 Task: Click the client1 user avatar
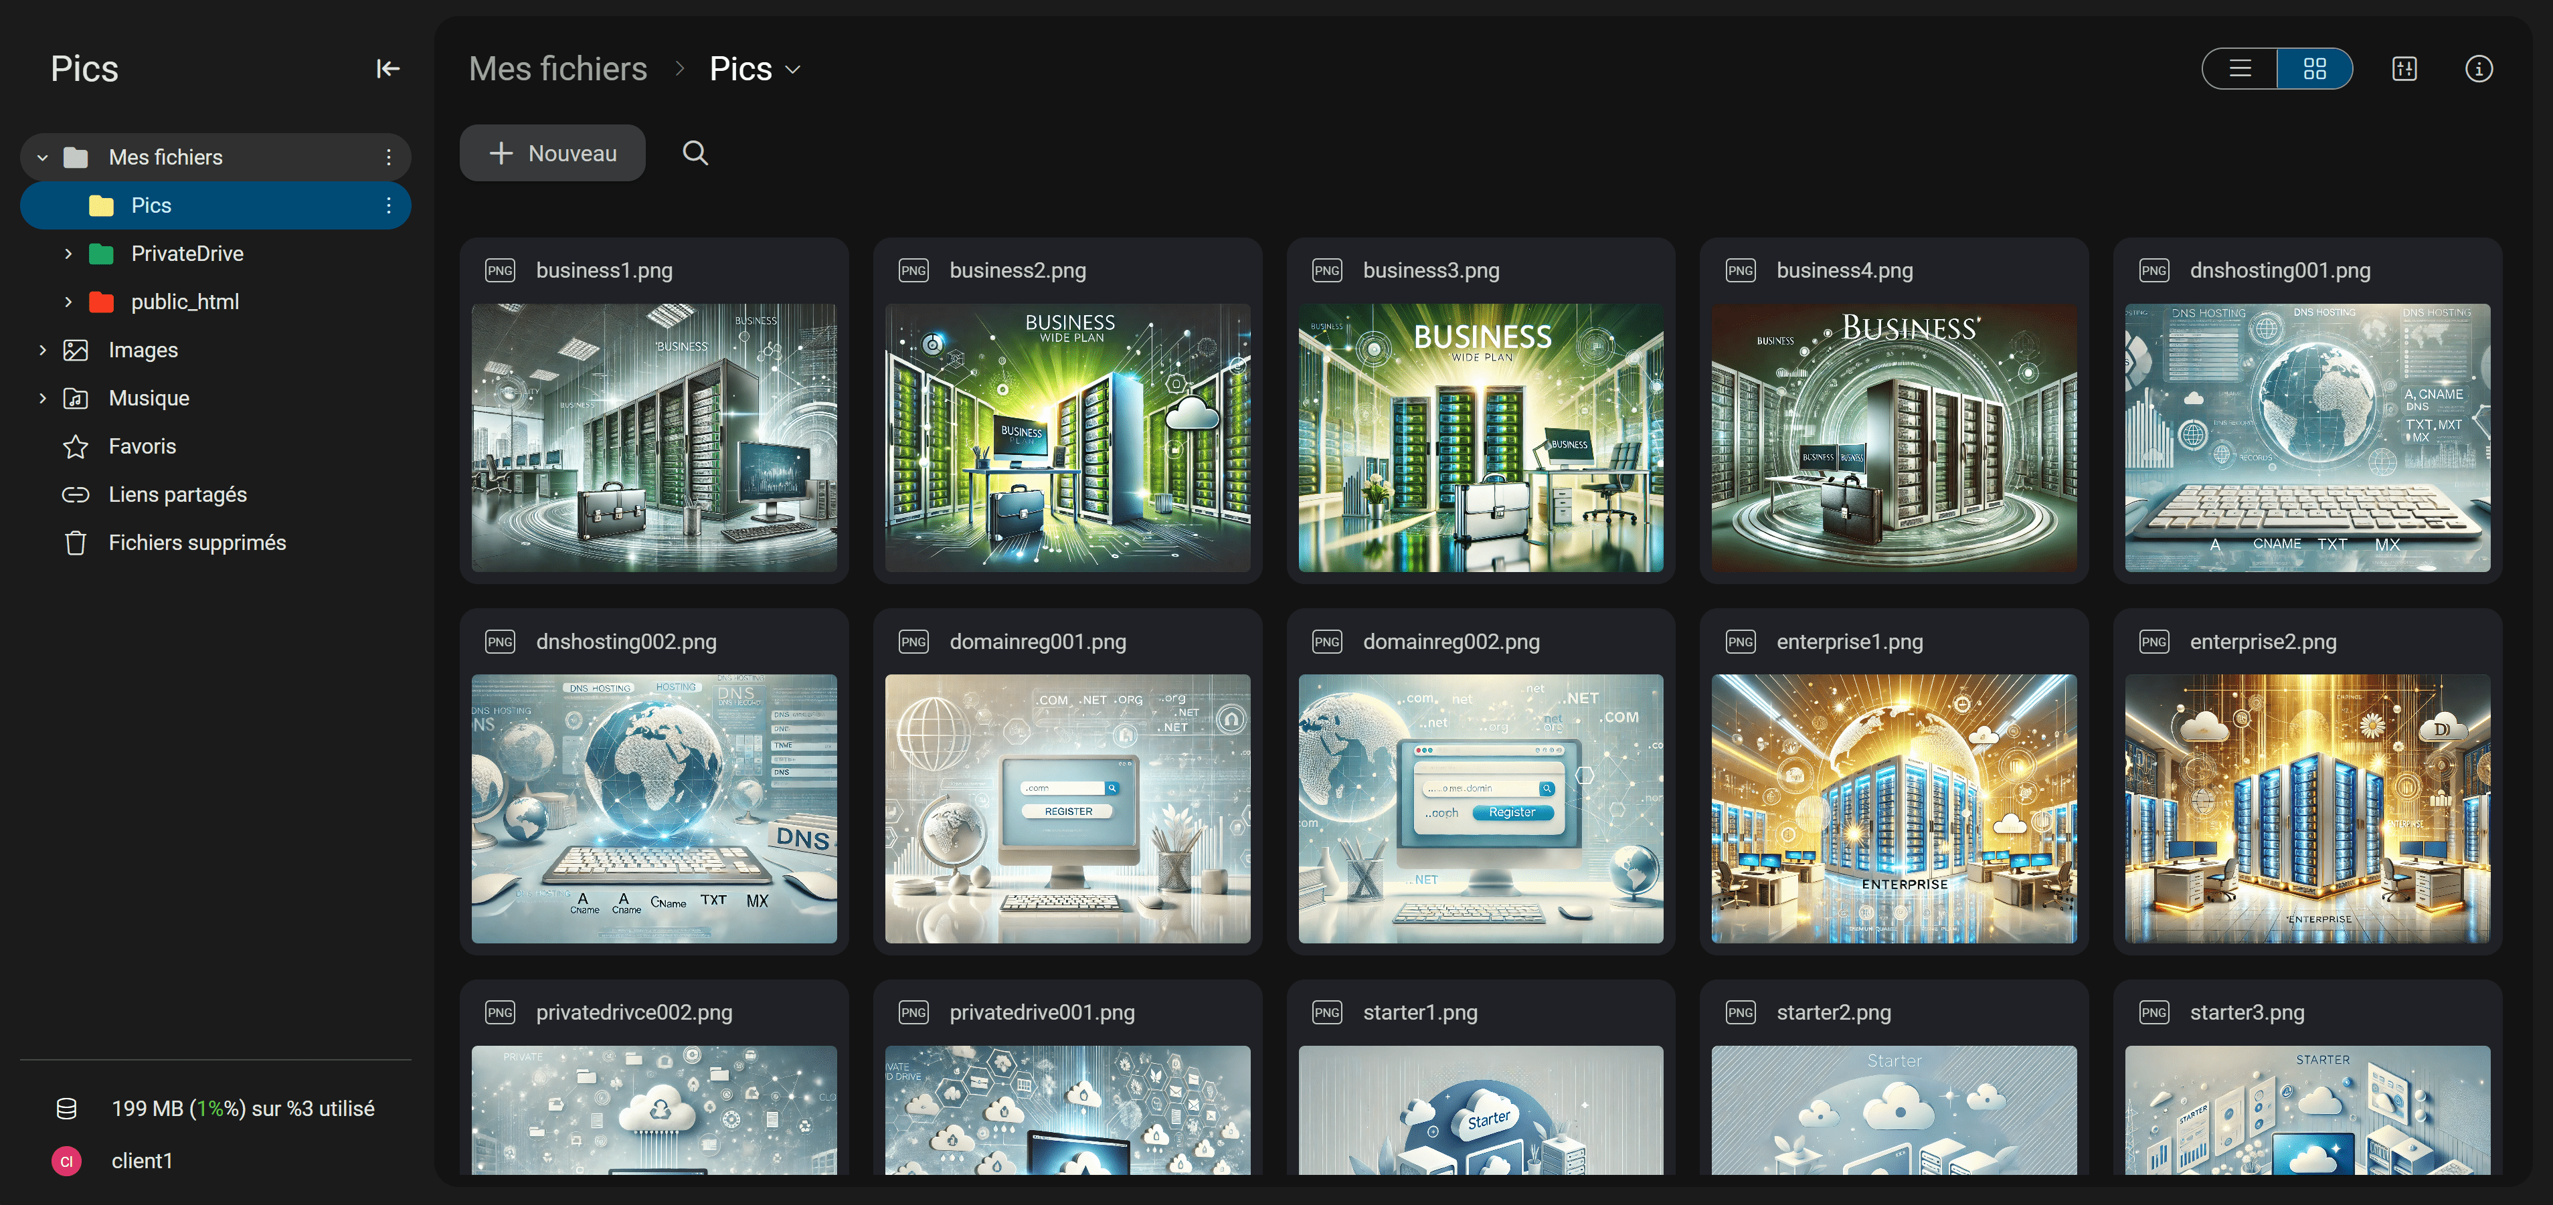[x=66, y=1160]
